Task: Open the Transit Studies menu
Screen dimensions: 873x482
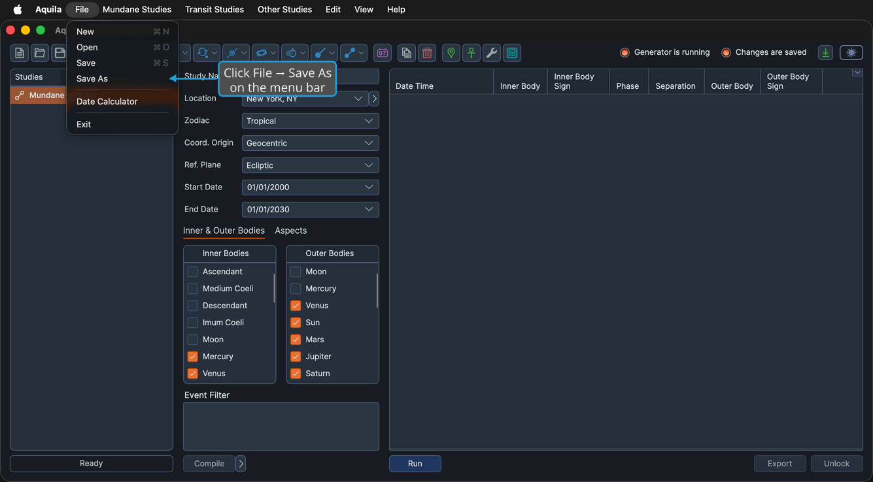Action: pos(214,9)
